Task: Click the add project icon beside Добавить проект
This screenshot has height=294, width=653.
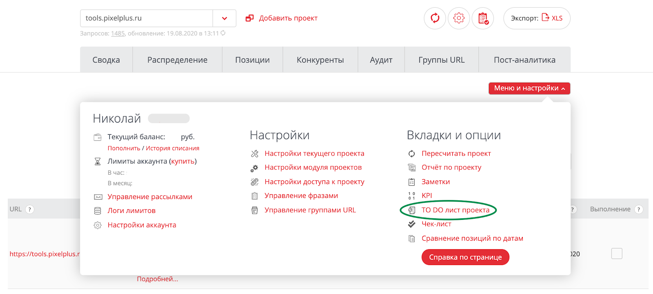Action: point(249,18)
